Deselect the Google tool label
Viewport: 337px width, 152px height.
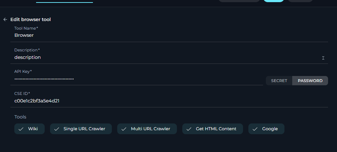(270, 129)
